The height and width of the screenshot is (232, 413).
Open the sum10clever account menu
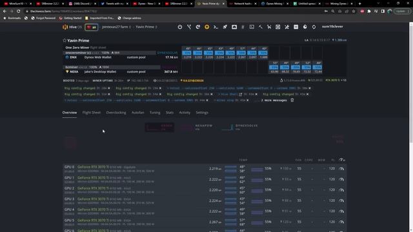332,26
